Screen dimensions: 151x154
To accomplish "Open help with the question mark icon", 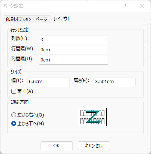I will (125, 6).
